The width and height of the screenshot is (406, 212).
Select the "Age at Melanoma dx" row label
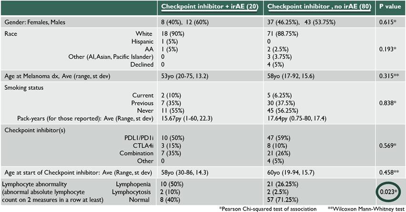[57, 76]
